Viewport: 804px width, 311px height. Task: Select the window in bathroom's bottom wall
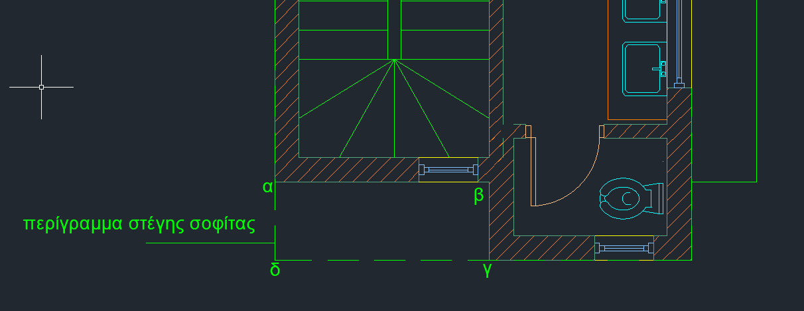pos(624,248)
